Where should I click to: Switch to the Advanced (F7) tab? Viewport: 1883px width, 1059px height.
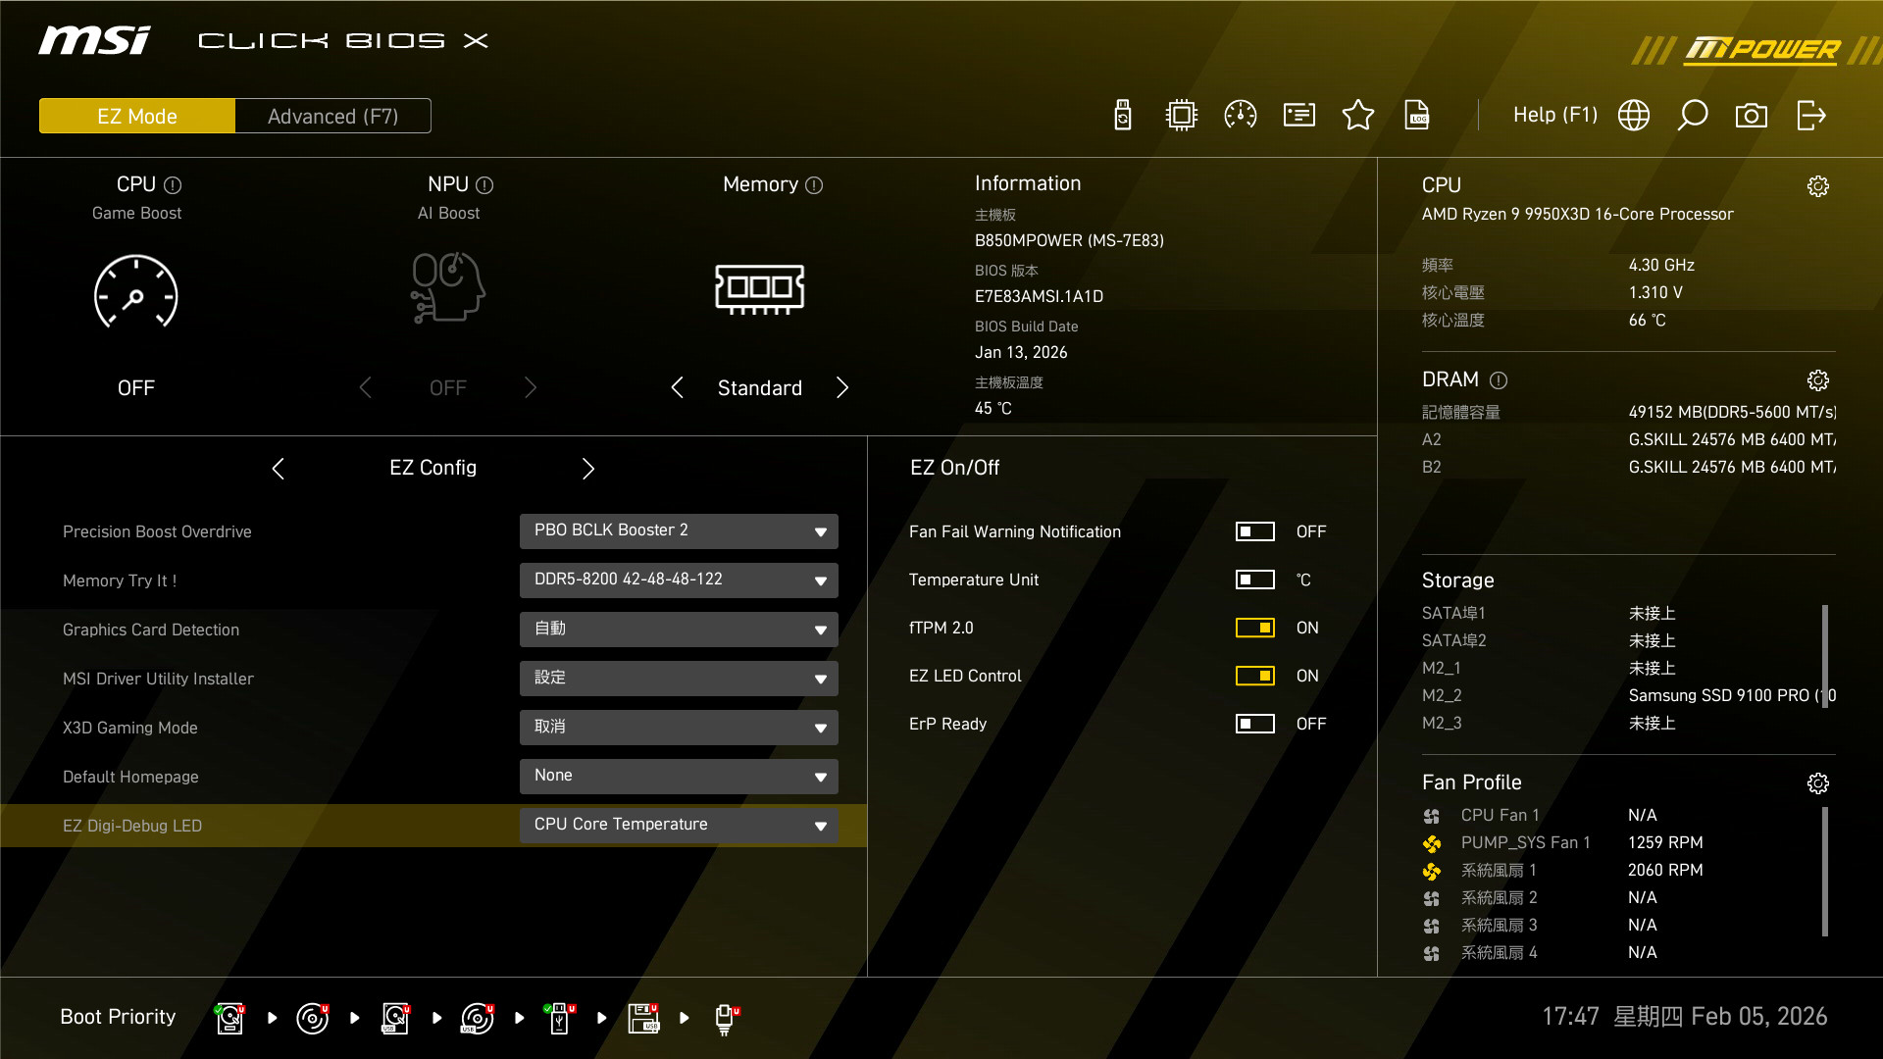click(x=332, y=116)
